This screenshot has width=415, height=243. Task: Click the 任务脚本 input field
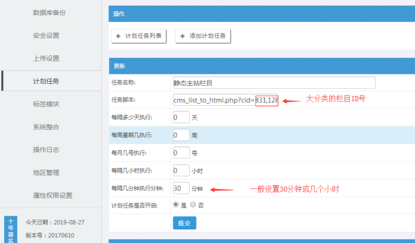(x=225, y=100)
